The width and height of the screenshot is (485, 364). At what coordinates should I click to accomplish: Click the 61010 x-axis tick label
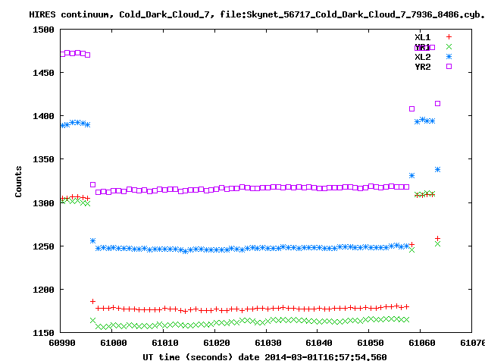tap(165, 343)
